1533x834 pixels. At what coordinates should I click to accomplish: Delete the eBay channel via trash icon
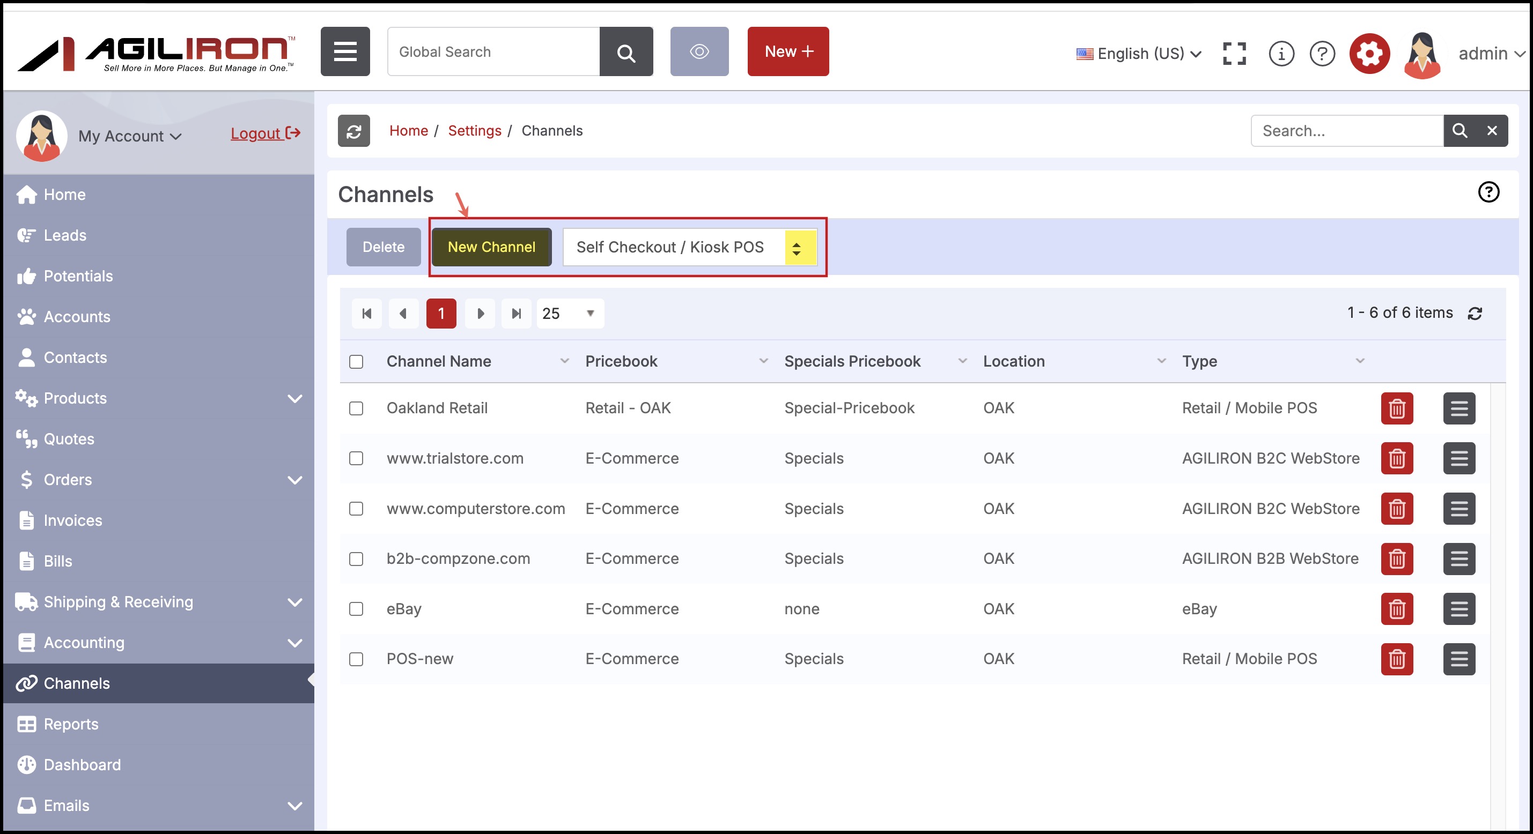(1396, 609)
